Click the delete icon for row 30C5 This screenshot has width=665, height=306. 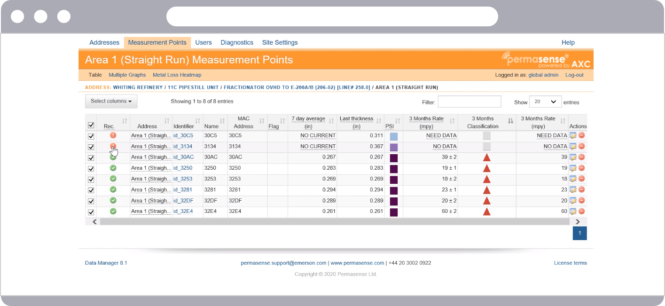click(x=581, y=135)
